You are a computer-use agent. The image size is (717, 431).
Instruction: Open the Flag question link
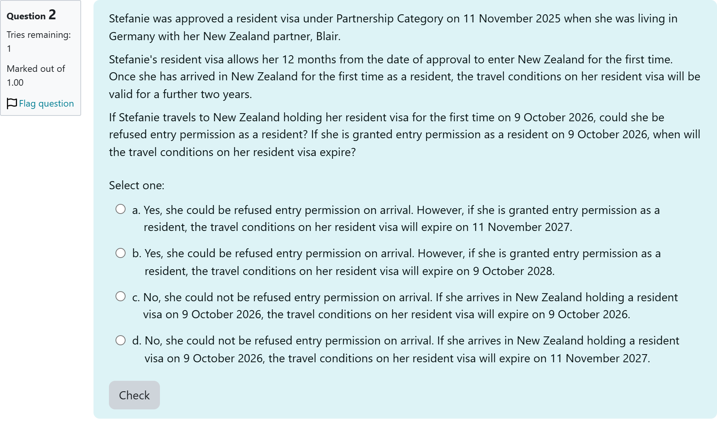point(46,104)
